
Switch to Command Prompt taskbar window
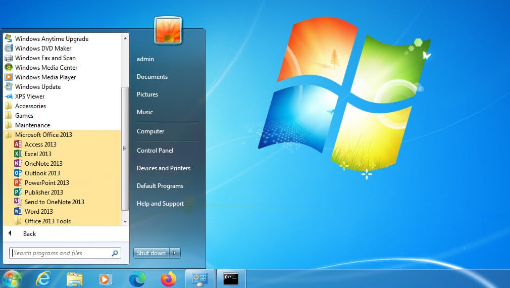coord(231,279)
